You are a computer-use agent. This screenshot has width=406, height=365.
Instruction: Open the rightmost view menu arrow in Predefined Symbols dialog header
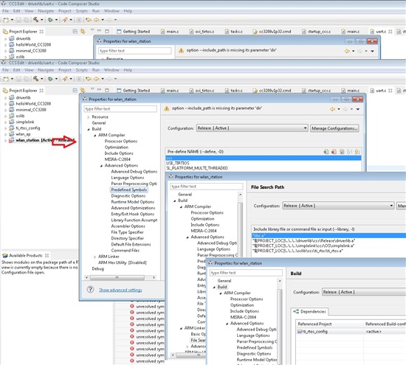click(358, 109)
